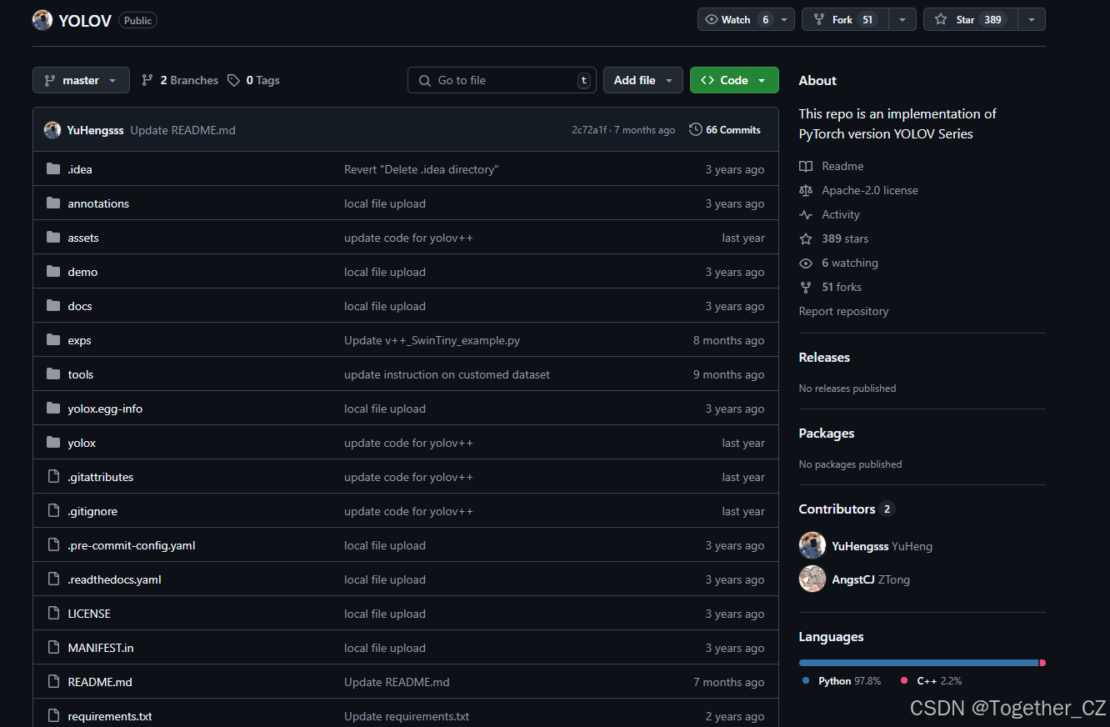
Task: Click the folder icon beside yolox.egg-info
Action: pyautogui.click(x=53, y=409)
